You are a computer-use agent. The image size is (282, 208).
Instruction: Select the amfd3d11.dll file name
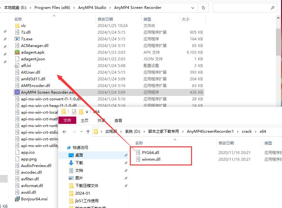[x=33, y=79]
